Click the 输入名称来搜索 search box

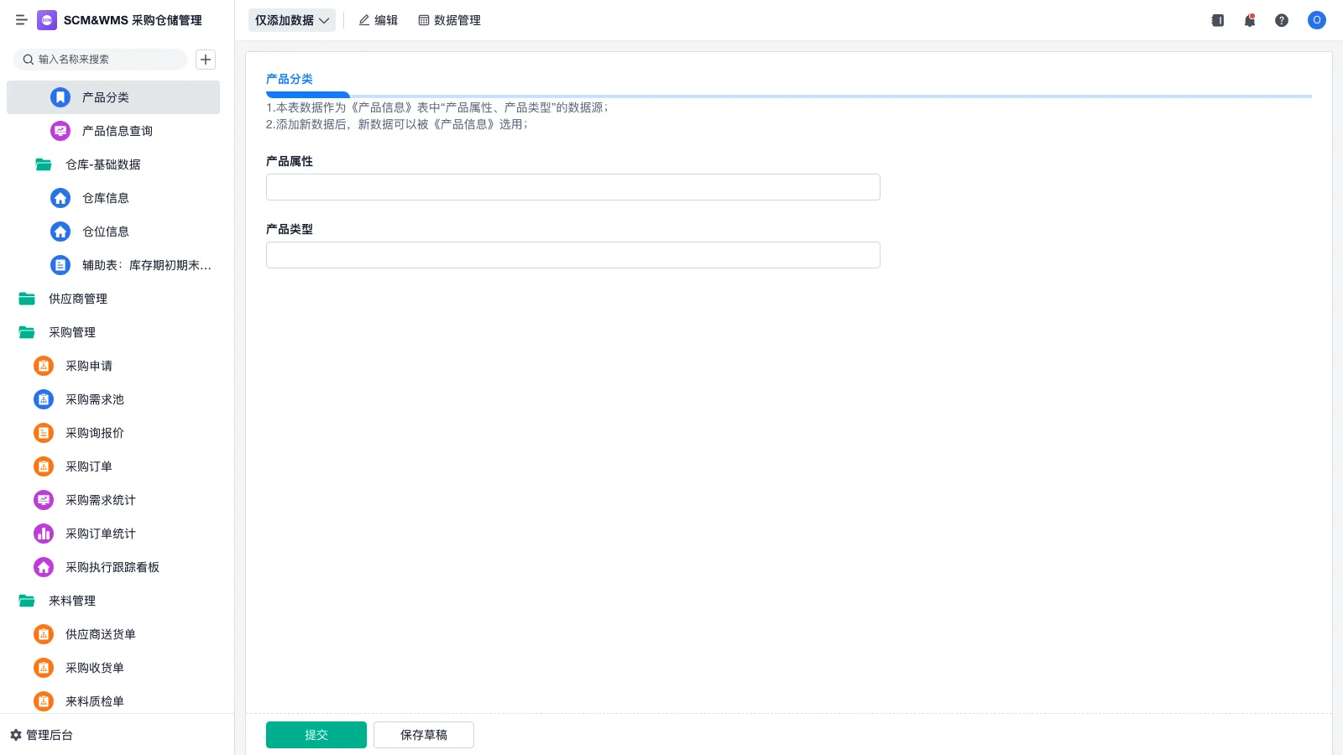click(x=100, y=60)
